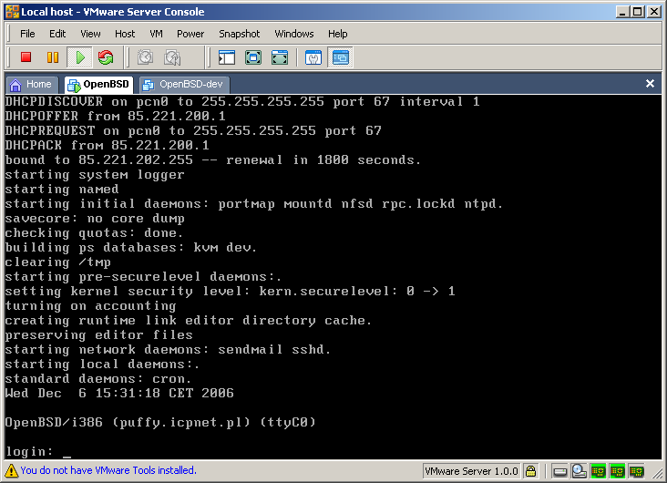The image size is (667, 483).
Task: Open the File menu
Action: (x=27, y=34)
